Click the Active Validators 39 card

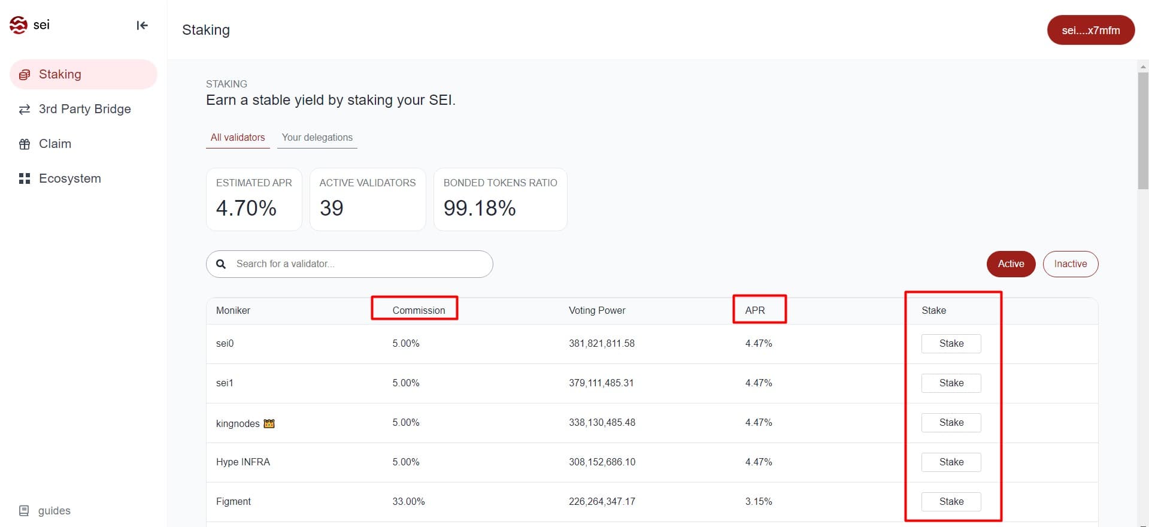368,199
